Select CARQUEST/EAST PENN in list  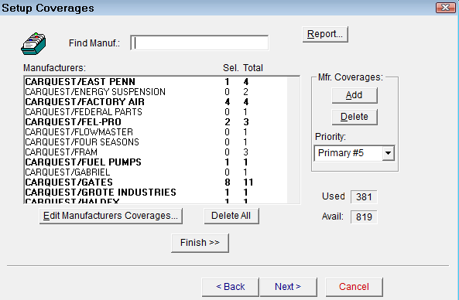[x=156, y=82]
